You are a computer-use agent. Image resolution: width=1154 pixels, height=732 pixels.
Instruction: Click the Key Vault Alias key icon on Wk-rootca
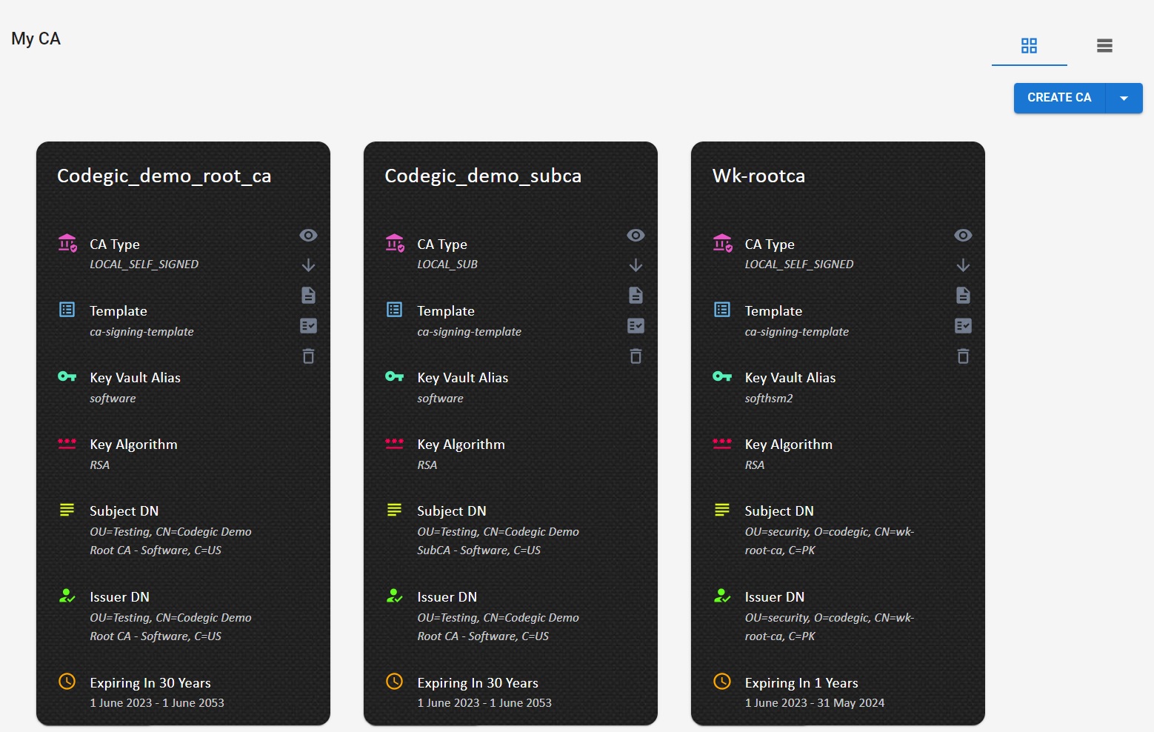coord(722,376)
